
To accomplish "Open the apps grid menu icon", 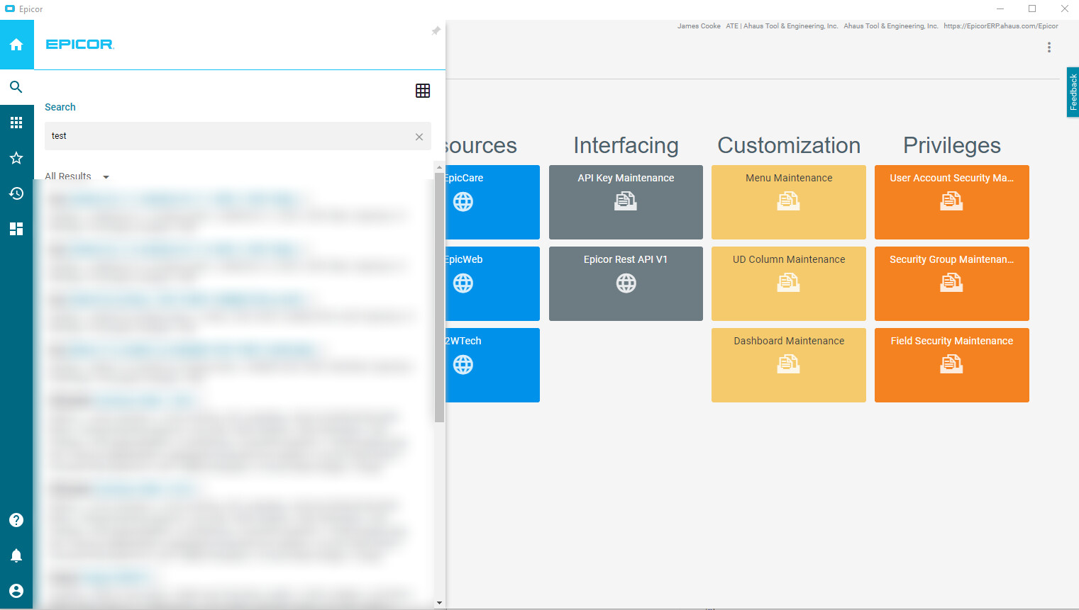I will pyautogui.click(x=16, y=123).
